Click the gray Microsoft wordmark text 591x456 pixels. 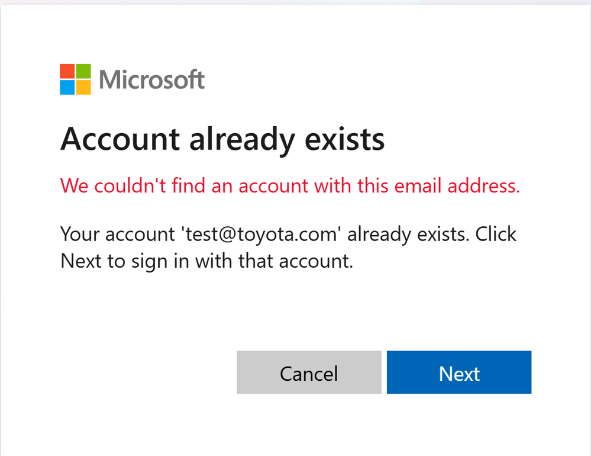pyautogui.click(x=152, y=79)
